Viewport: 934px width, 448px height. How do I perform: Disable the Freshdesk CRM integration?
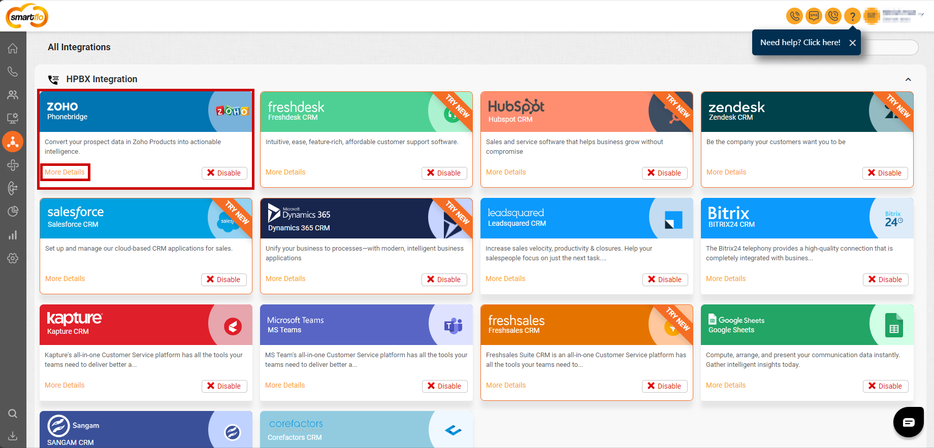444,173
